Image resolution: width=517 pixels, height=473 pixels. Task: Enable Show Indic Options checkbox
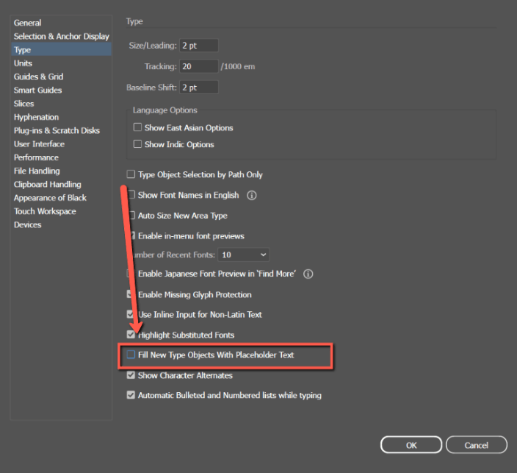click(137, 144)
